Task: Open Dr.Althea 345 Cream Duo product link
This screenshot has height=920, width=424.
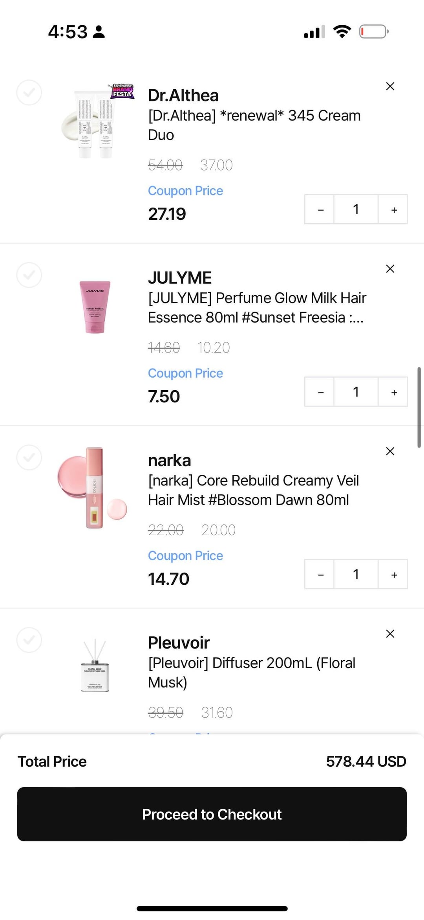Action: click(254, 125)
